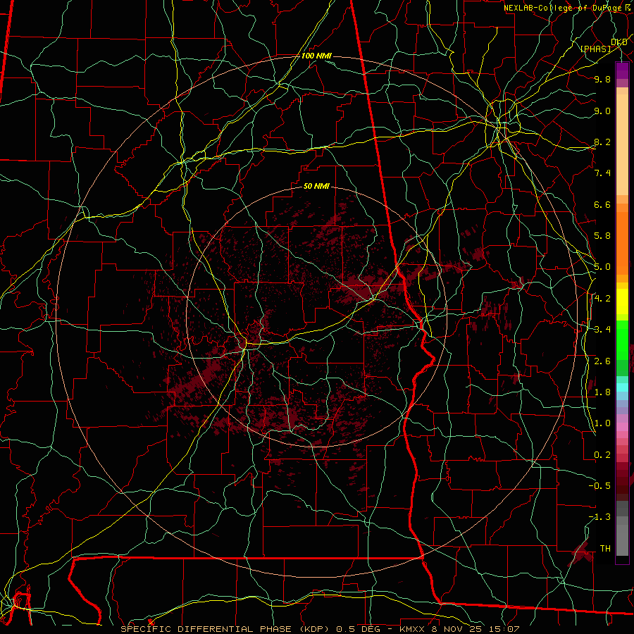Click the 9.8 value on the scale
This screenshot has width=634, height=634.
(x=602, y=79)
